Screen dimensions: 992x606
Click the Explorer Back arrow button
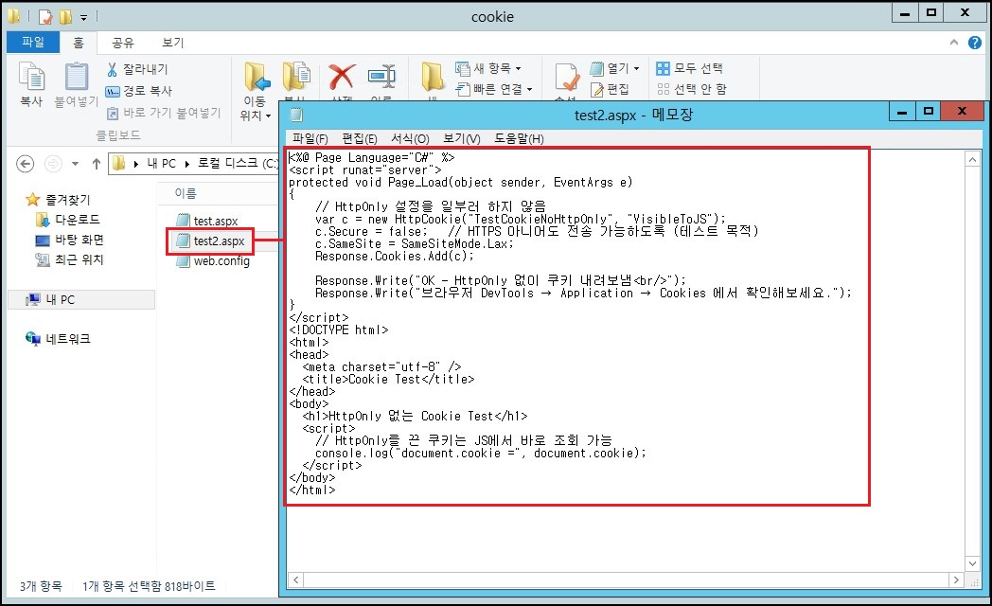(x=25, y=164)
